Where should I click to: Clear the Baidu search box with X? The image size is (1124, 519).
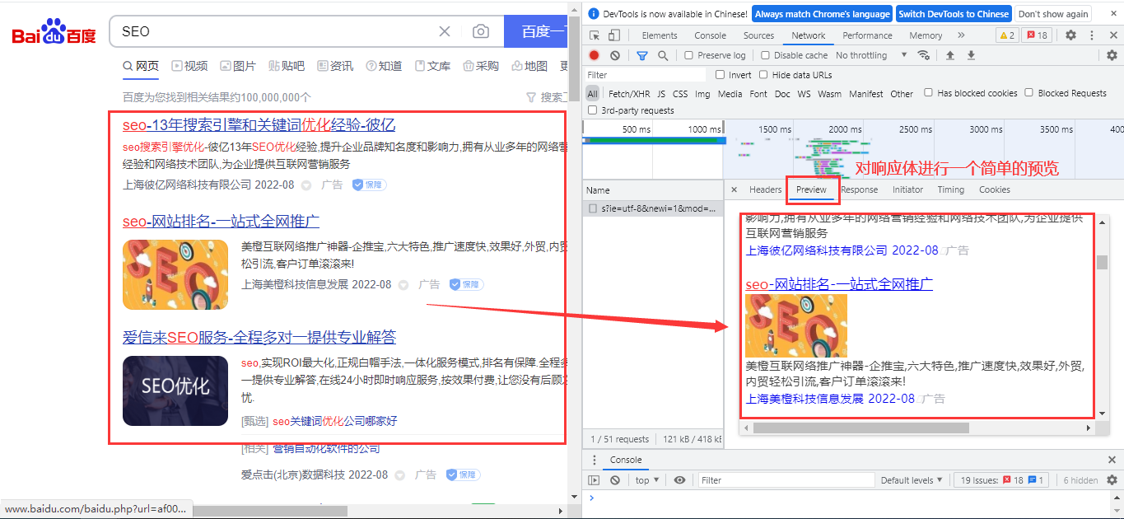pyautogui.click(x=445, y=31)
